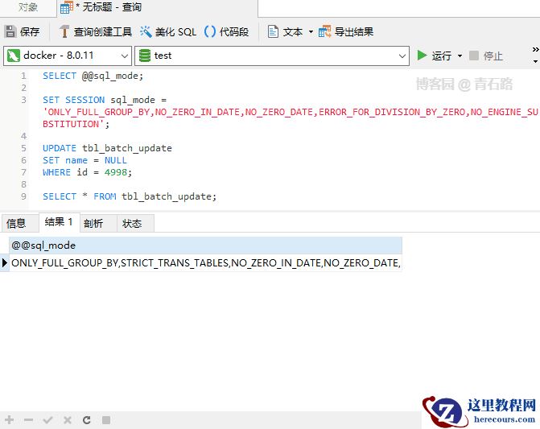Run the query with the 运行 button
The image size is (540, 429).
pyautogui.click(x=434, y=56)
